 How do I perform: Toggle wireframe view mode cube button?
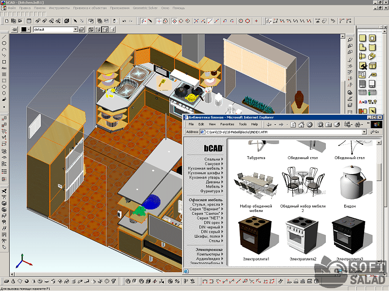click(x=91, y=30)
